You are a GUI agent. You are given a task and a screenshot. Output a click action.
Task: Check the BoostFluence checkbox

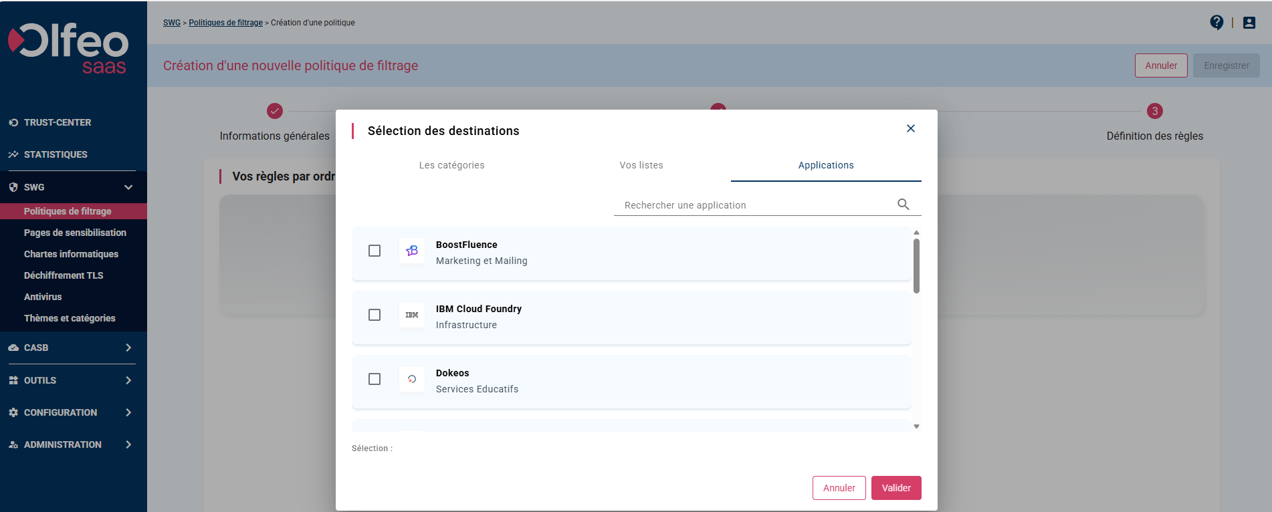click(375, 251)
